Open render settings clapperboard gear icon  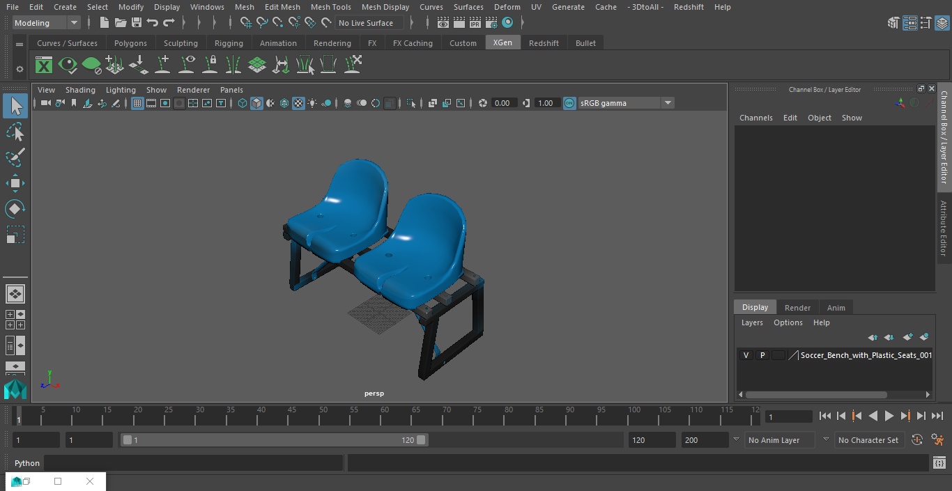click(x=491, y=23)
